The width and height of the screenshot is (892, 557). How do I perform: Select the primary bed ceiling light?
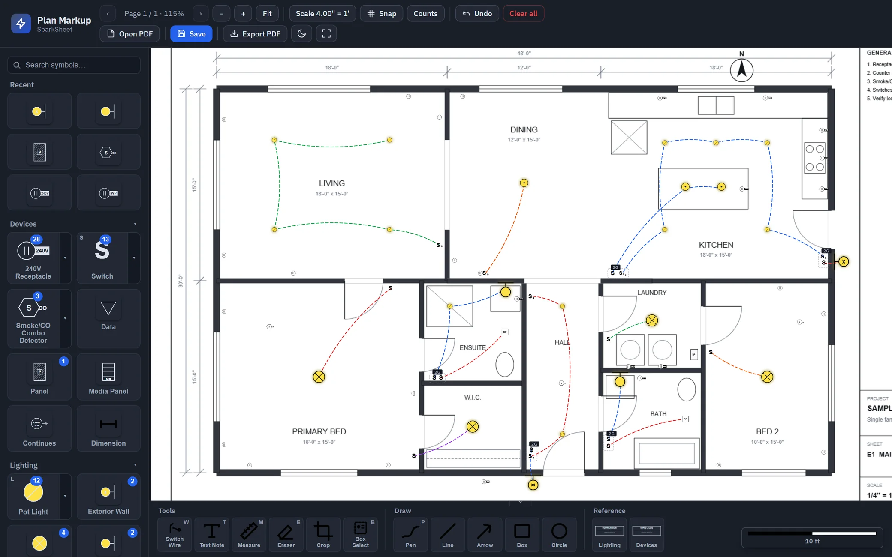319,377
